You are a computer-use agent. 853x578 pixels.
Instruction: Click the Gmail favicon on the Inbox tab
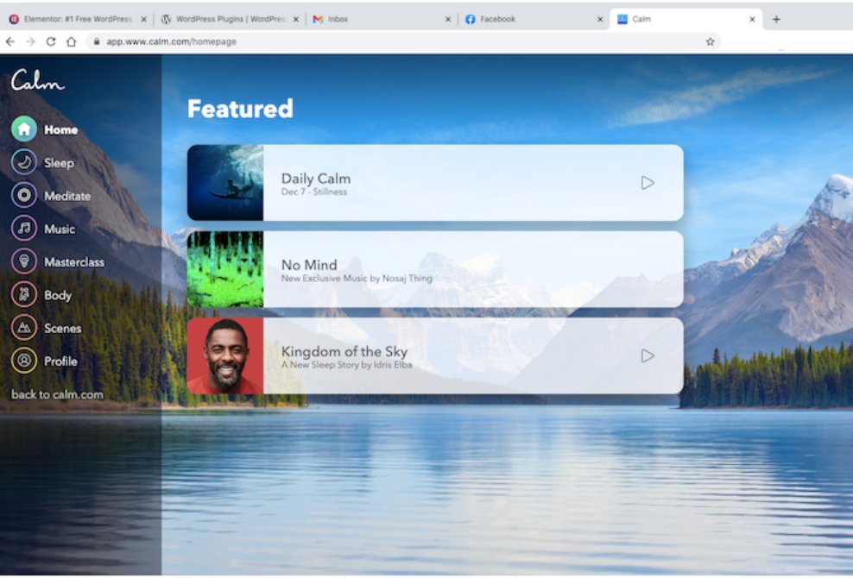click(319, 19)
